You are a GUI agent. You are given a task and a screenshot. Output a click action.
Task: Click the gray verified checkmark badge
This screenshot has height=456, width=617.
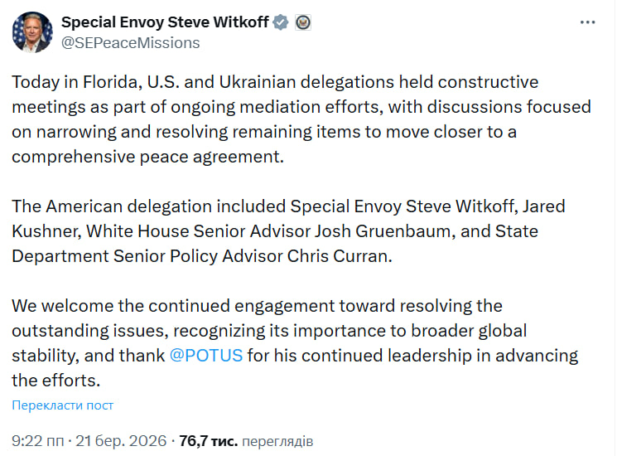click(282, 22)
